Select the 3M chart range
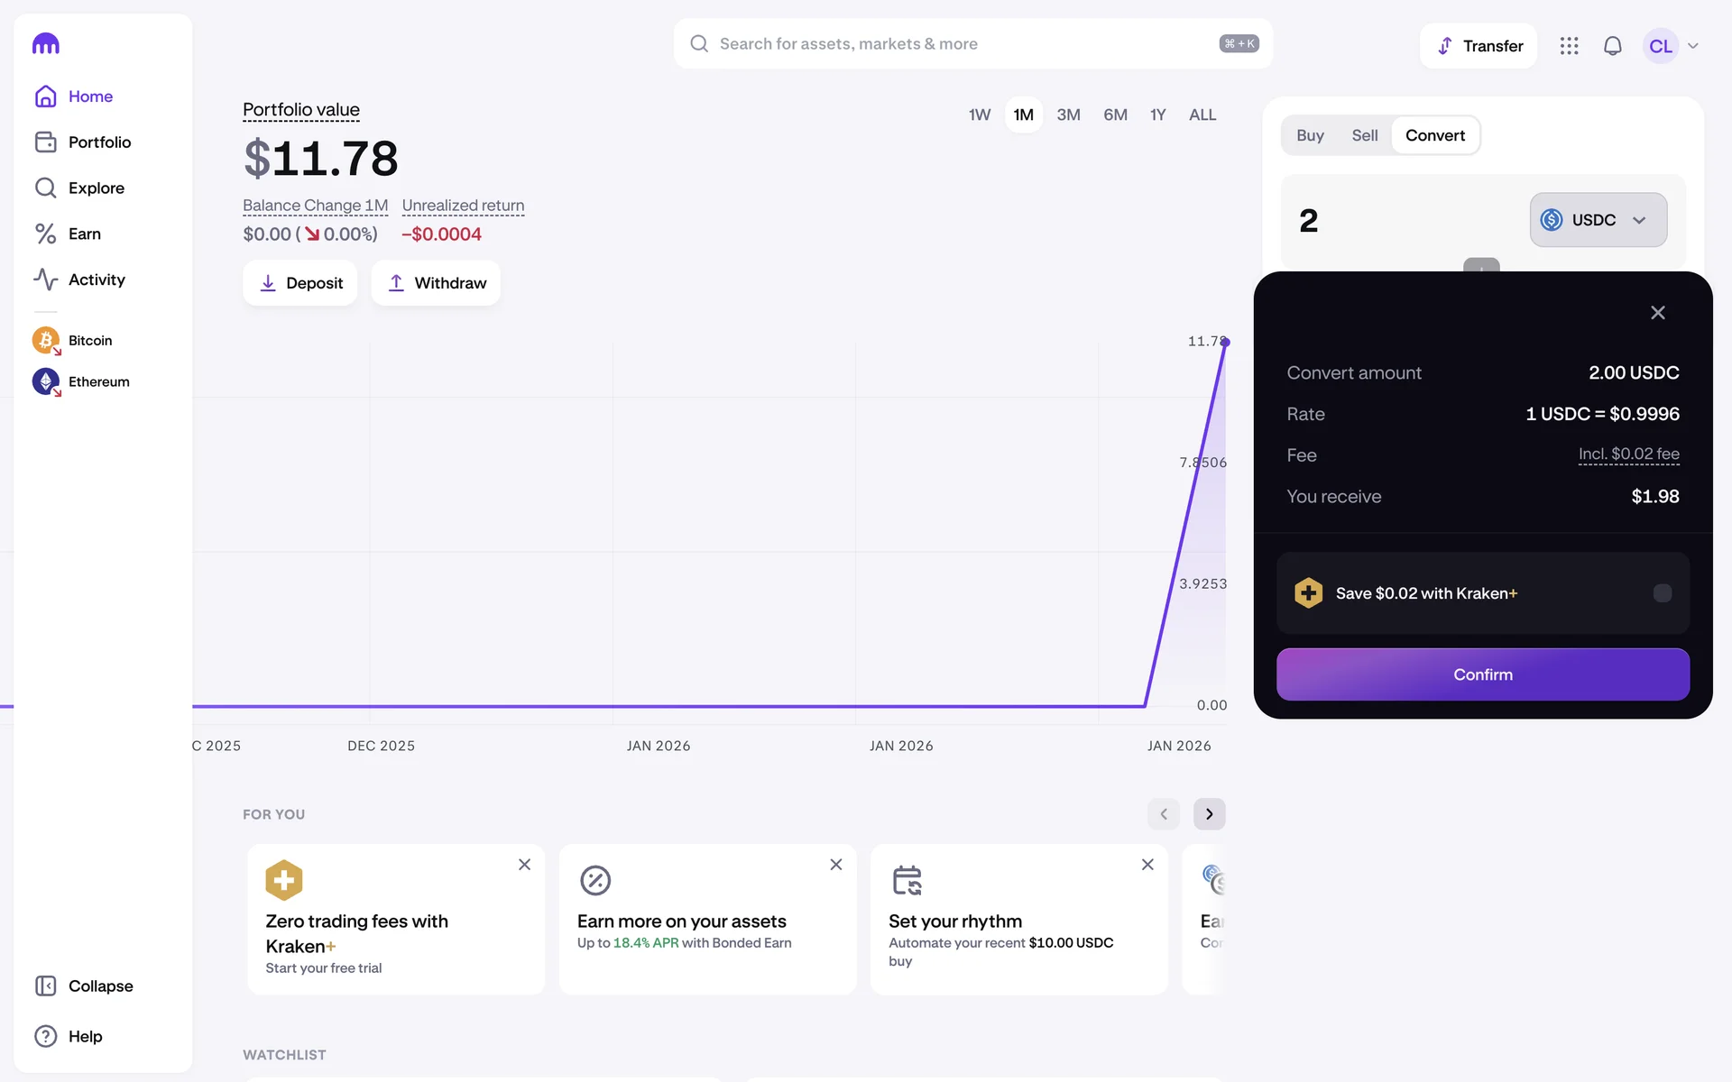Screen dimensions: 1732x1082 [1068, 115]
